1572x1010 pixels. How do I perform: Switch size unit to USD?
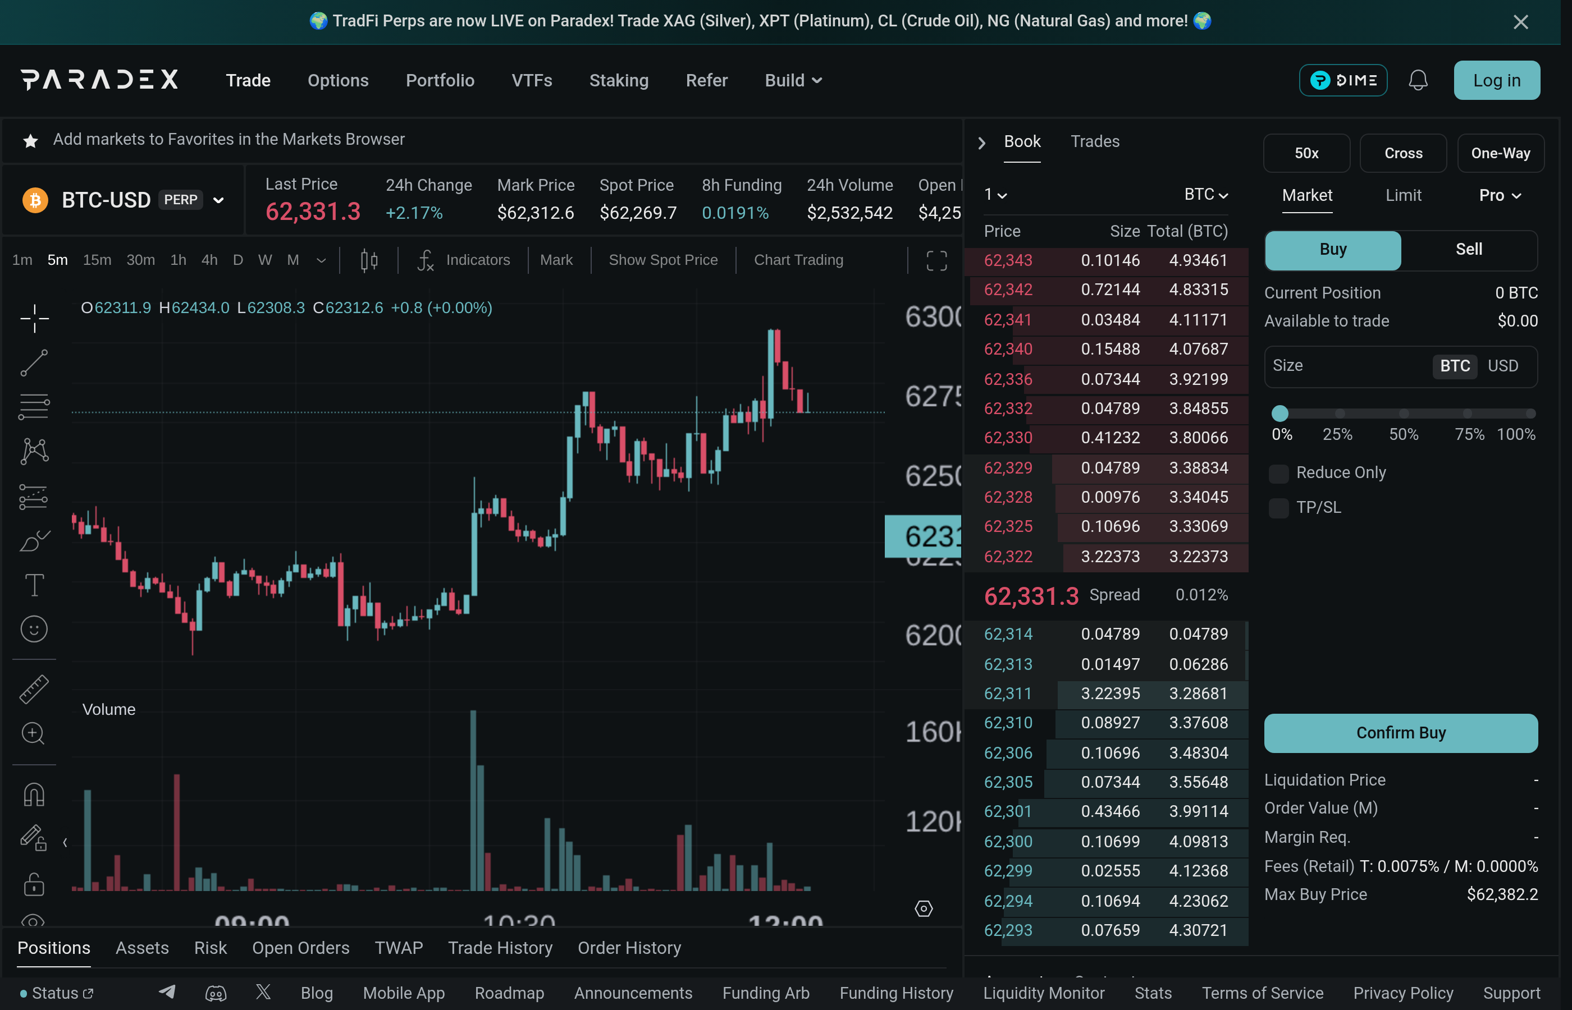pos(1502,366)
